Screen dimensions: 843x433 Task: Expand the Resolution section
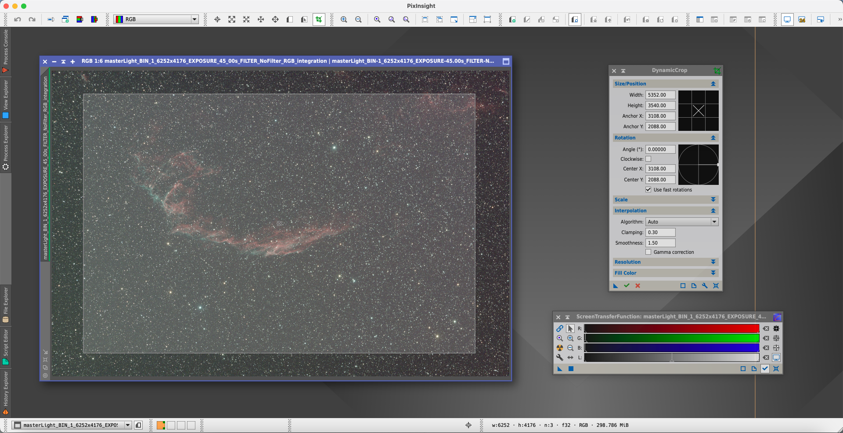[x=713, y=262]
